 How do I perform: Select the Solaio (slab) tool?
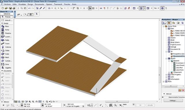[6, 50]
